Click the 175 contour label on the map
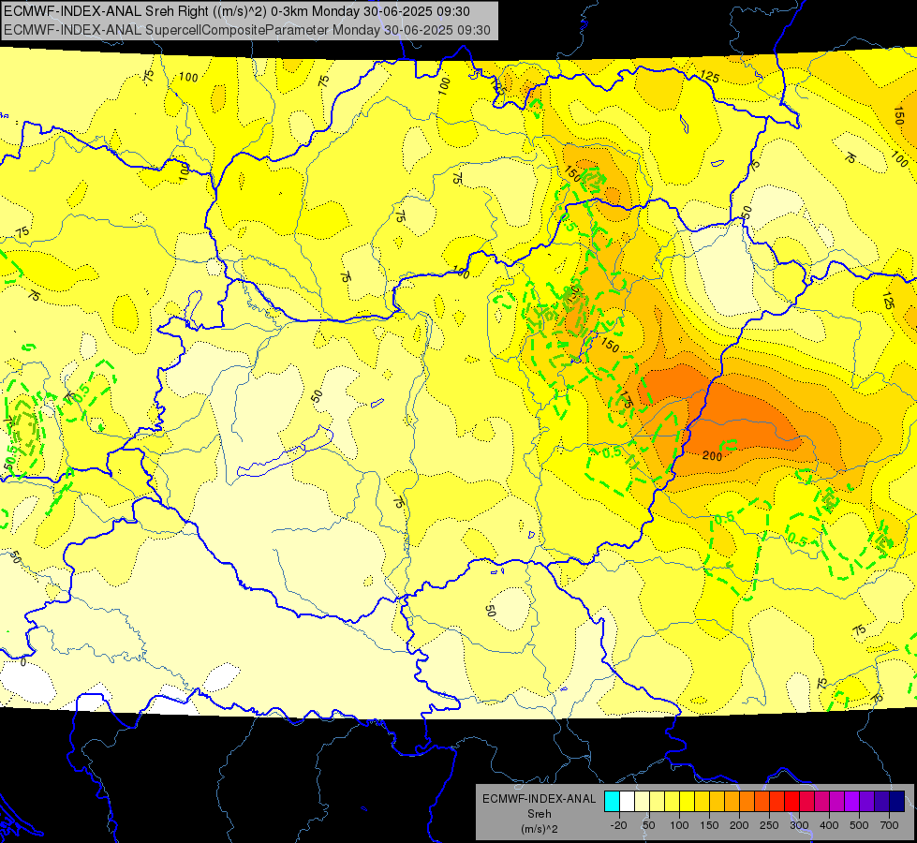Screen dimensions: 917x843 click(x=625, y=400)
